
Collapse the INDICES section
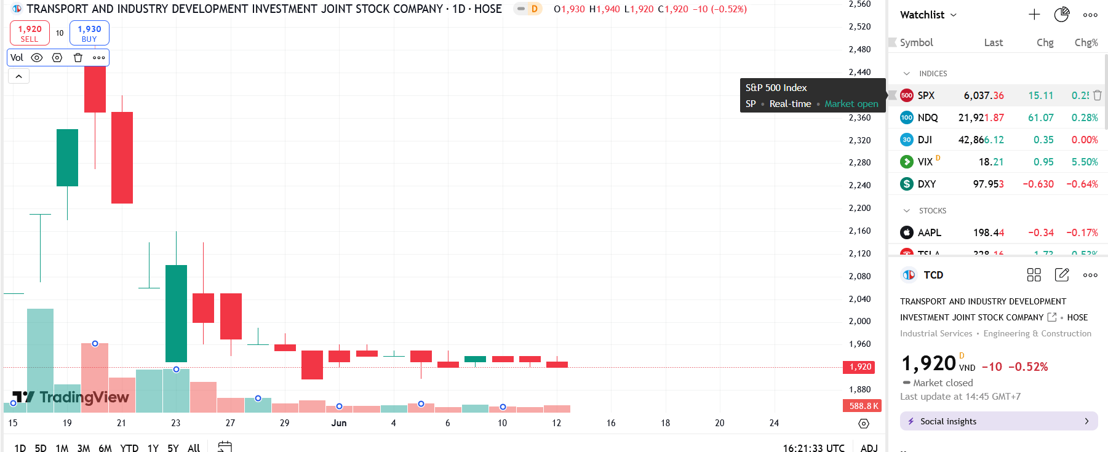click(x=906, y=74)
